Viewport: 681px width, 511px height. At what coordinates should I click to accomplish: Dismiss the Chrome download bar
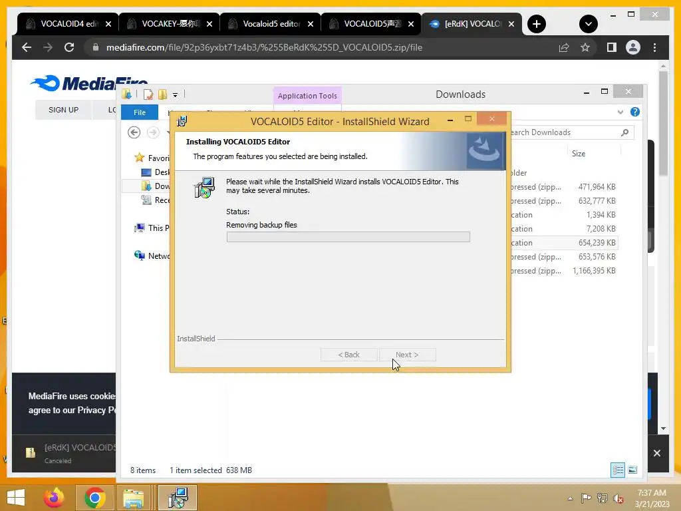coord(656,453)
